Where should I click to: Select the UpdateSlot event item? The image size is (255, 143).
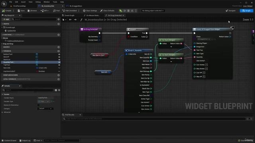12,31
